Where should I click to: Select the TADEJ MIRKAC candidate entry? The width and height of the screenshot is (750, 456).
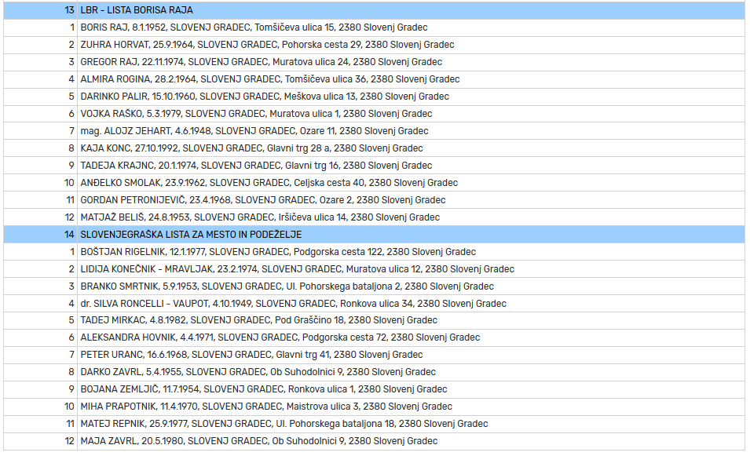[374, 319]
